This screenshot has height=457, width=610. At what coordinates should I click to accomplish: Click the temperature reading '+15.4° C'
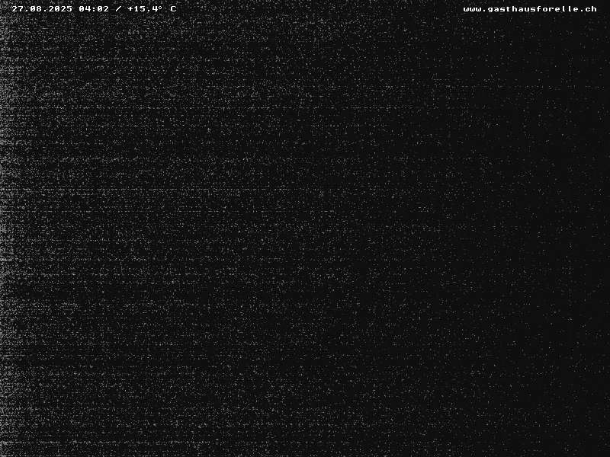click(x=152, y=8)
